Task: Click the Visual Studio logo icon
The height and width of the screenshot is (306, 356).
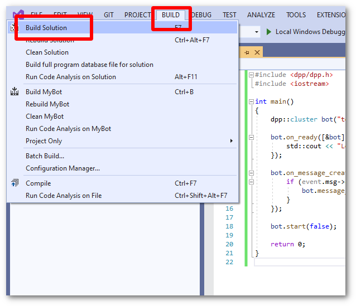Action: [18, 13]
